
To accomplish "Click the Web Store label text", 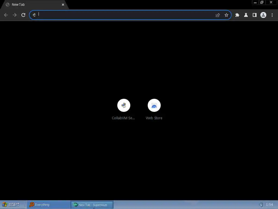I will coord(154,118).
